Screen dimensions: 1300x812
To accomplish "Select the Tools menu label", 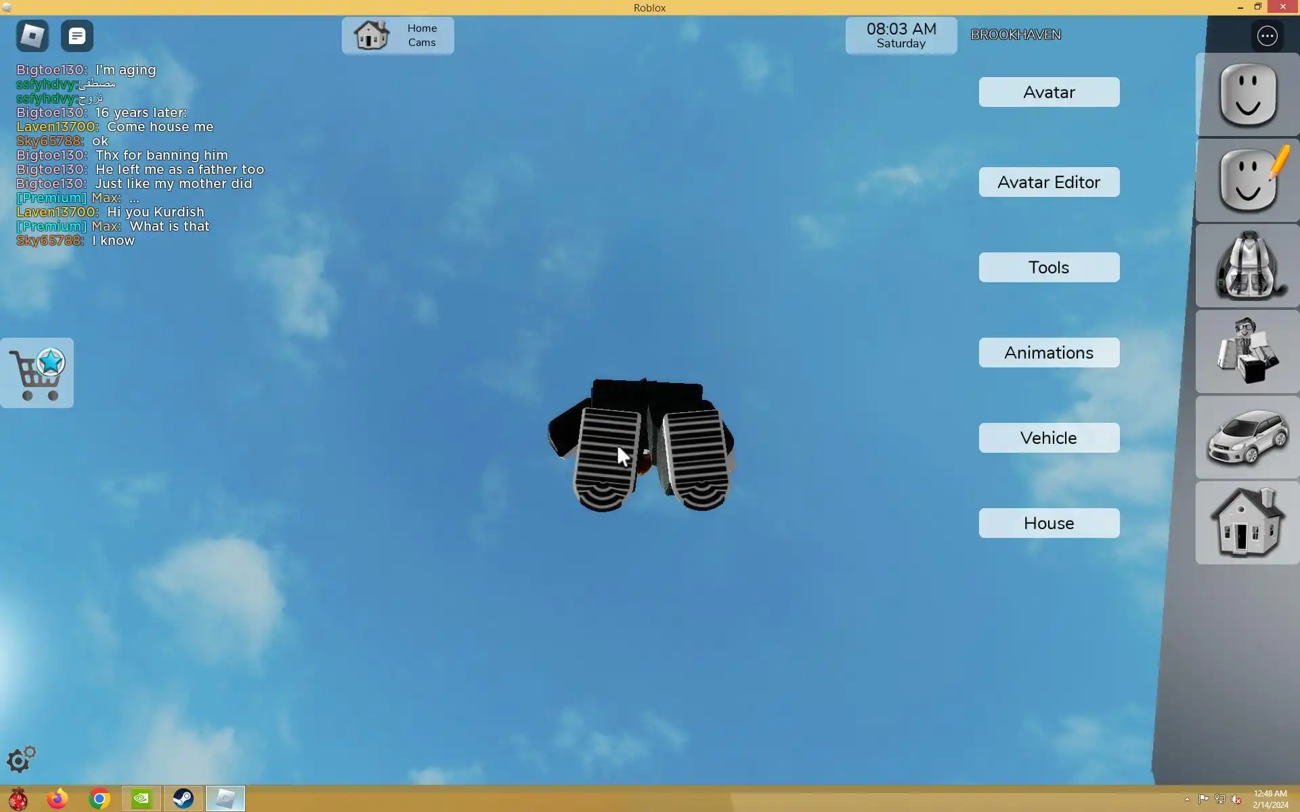I will (x=1049, y=267).
